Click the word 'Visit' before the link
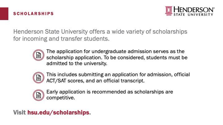The image size is (223, 125). [19, 113]
